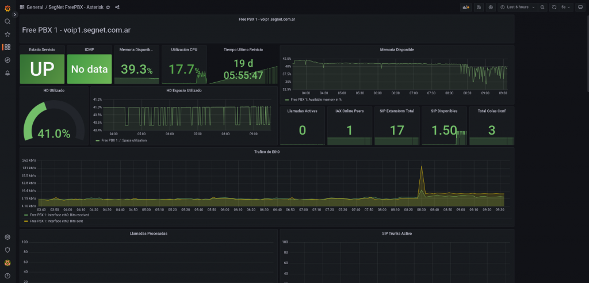Screen dimensions: 589x283
Task: Click the General folder breadcrumb link
Action: point(35,7)
